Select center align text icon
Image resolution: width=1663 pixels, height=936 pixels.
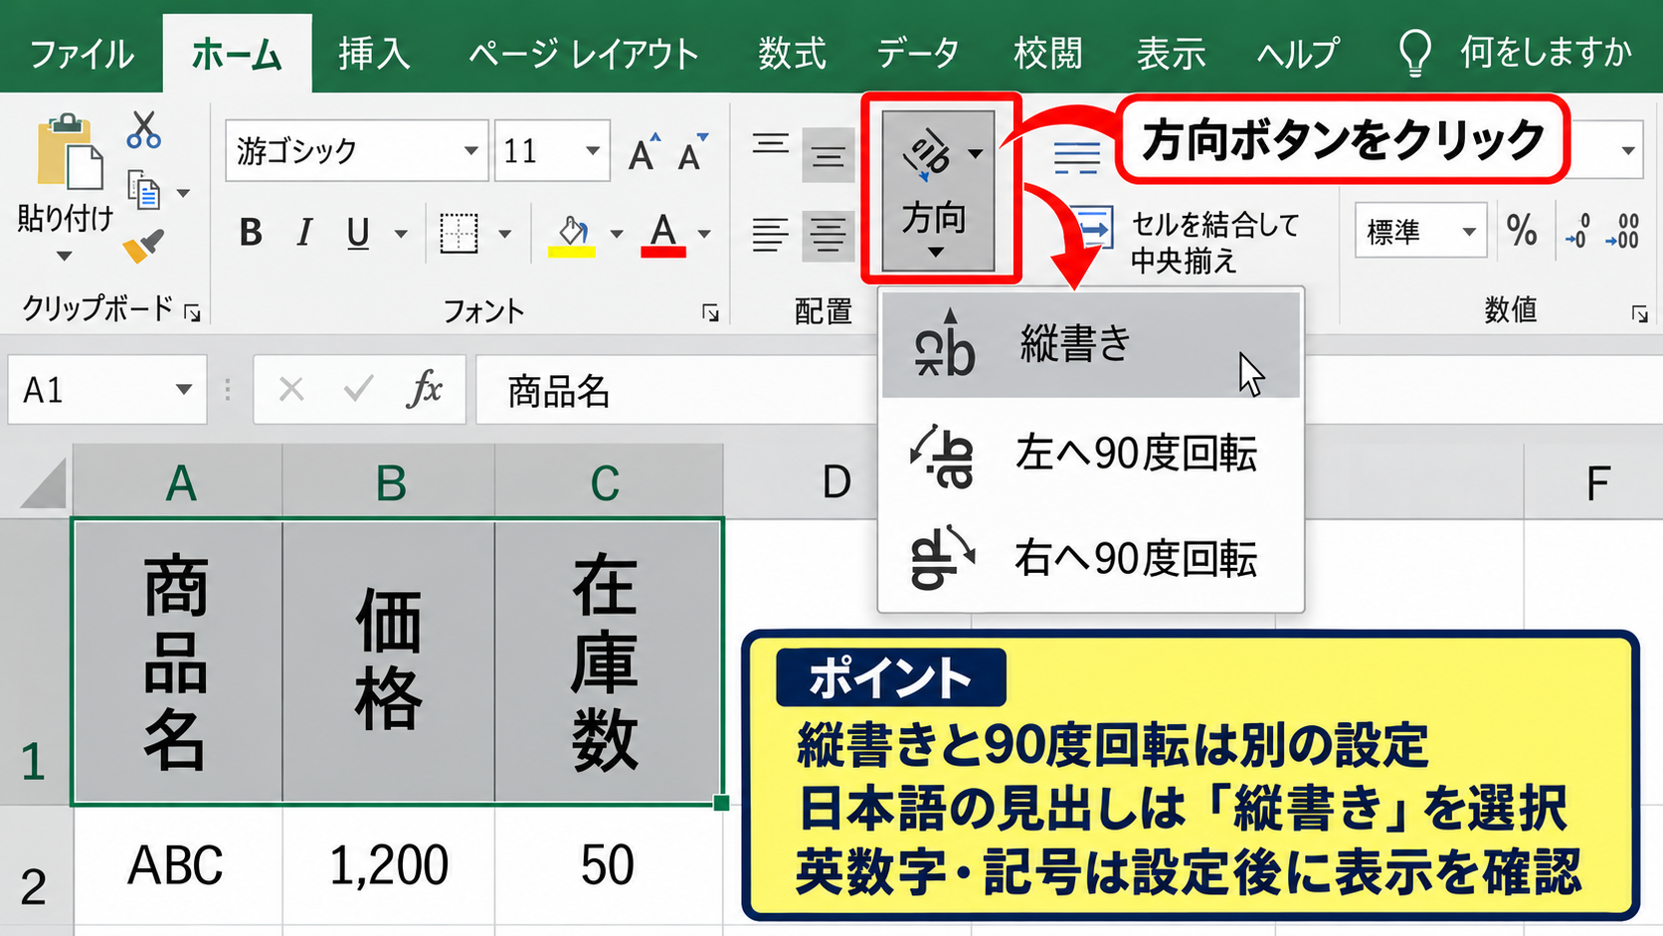pyautogui.click(x=829, y=235)
